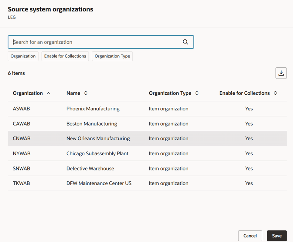Image resolution: width=293 pixels, height=242 pixels.
Task: Click the sort icon on Organization Type column
Action: (x=197, y=93)
